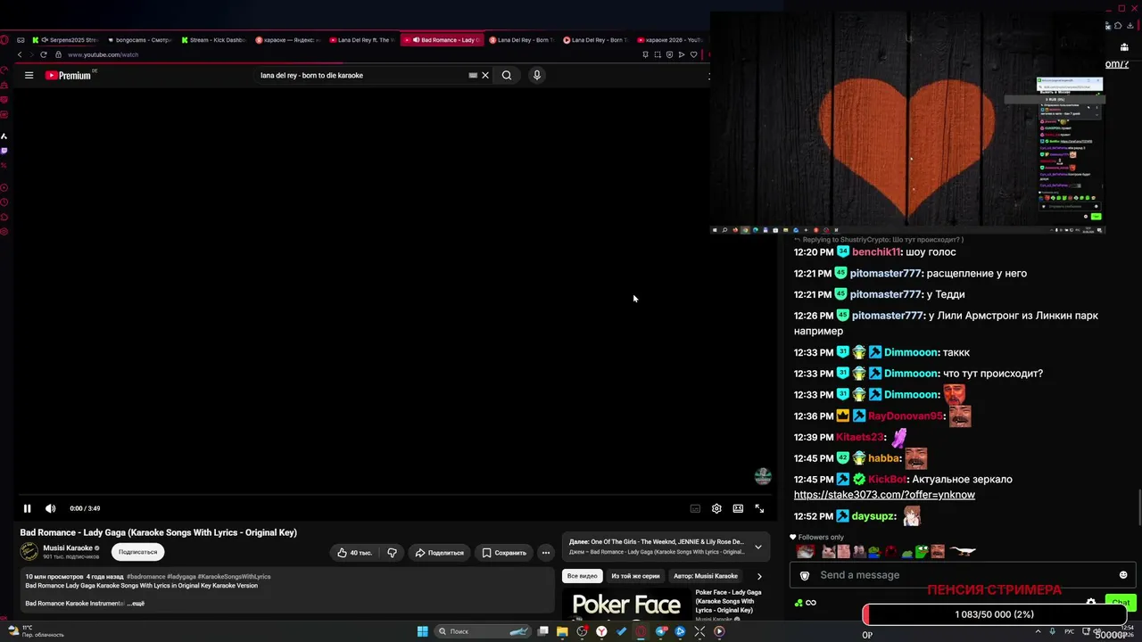Open the three-dot more actions menu
This screenshot has width=1142, height=642.
546,553
